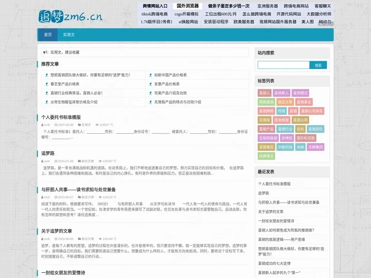This screenshot has height=278, width=371.
Task: Open the 首页 navigation tab
Action: [x=48, y=34]
